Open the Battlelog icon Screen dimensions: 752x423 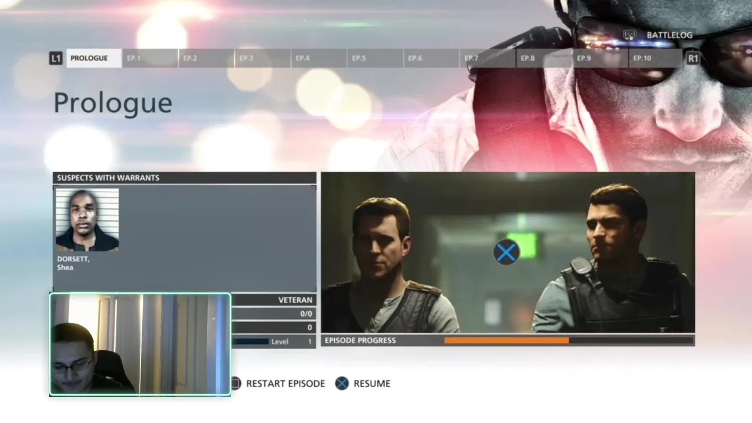(630, 35)
